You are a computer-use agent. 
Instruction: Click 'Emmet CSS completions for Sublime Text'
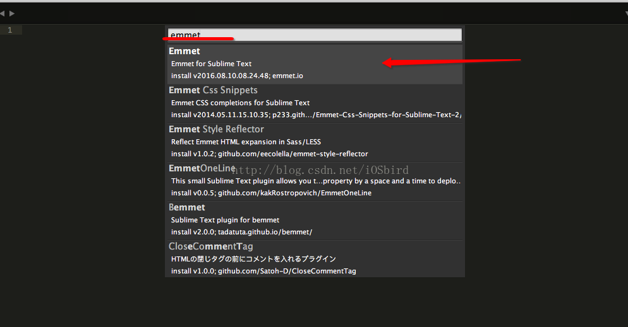240,103
